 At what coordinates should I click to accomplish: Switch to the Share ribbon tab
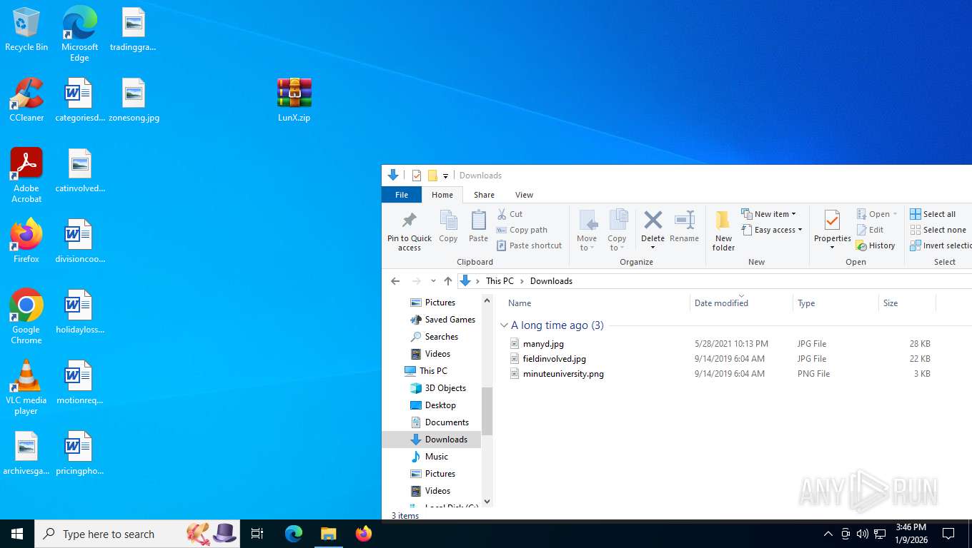point(484,195)
